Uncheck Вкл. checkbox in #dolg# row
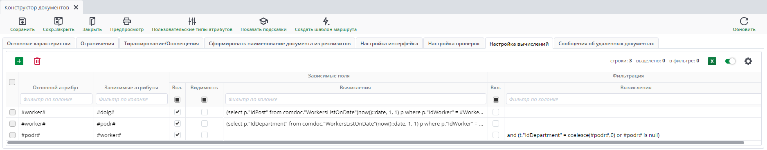 (177, 112)
